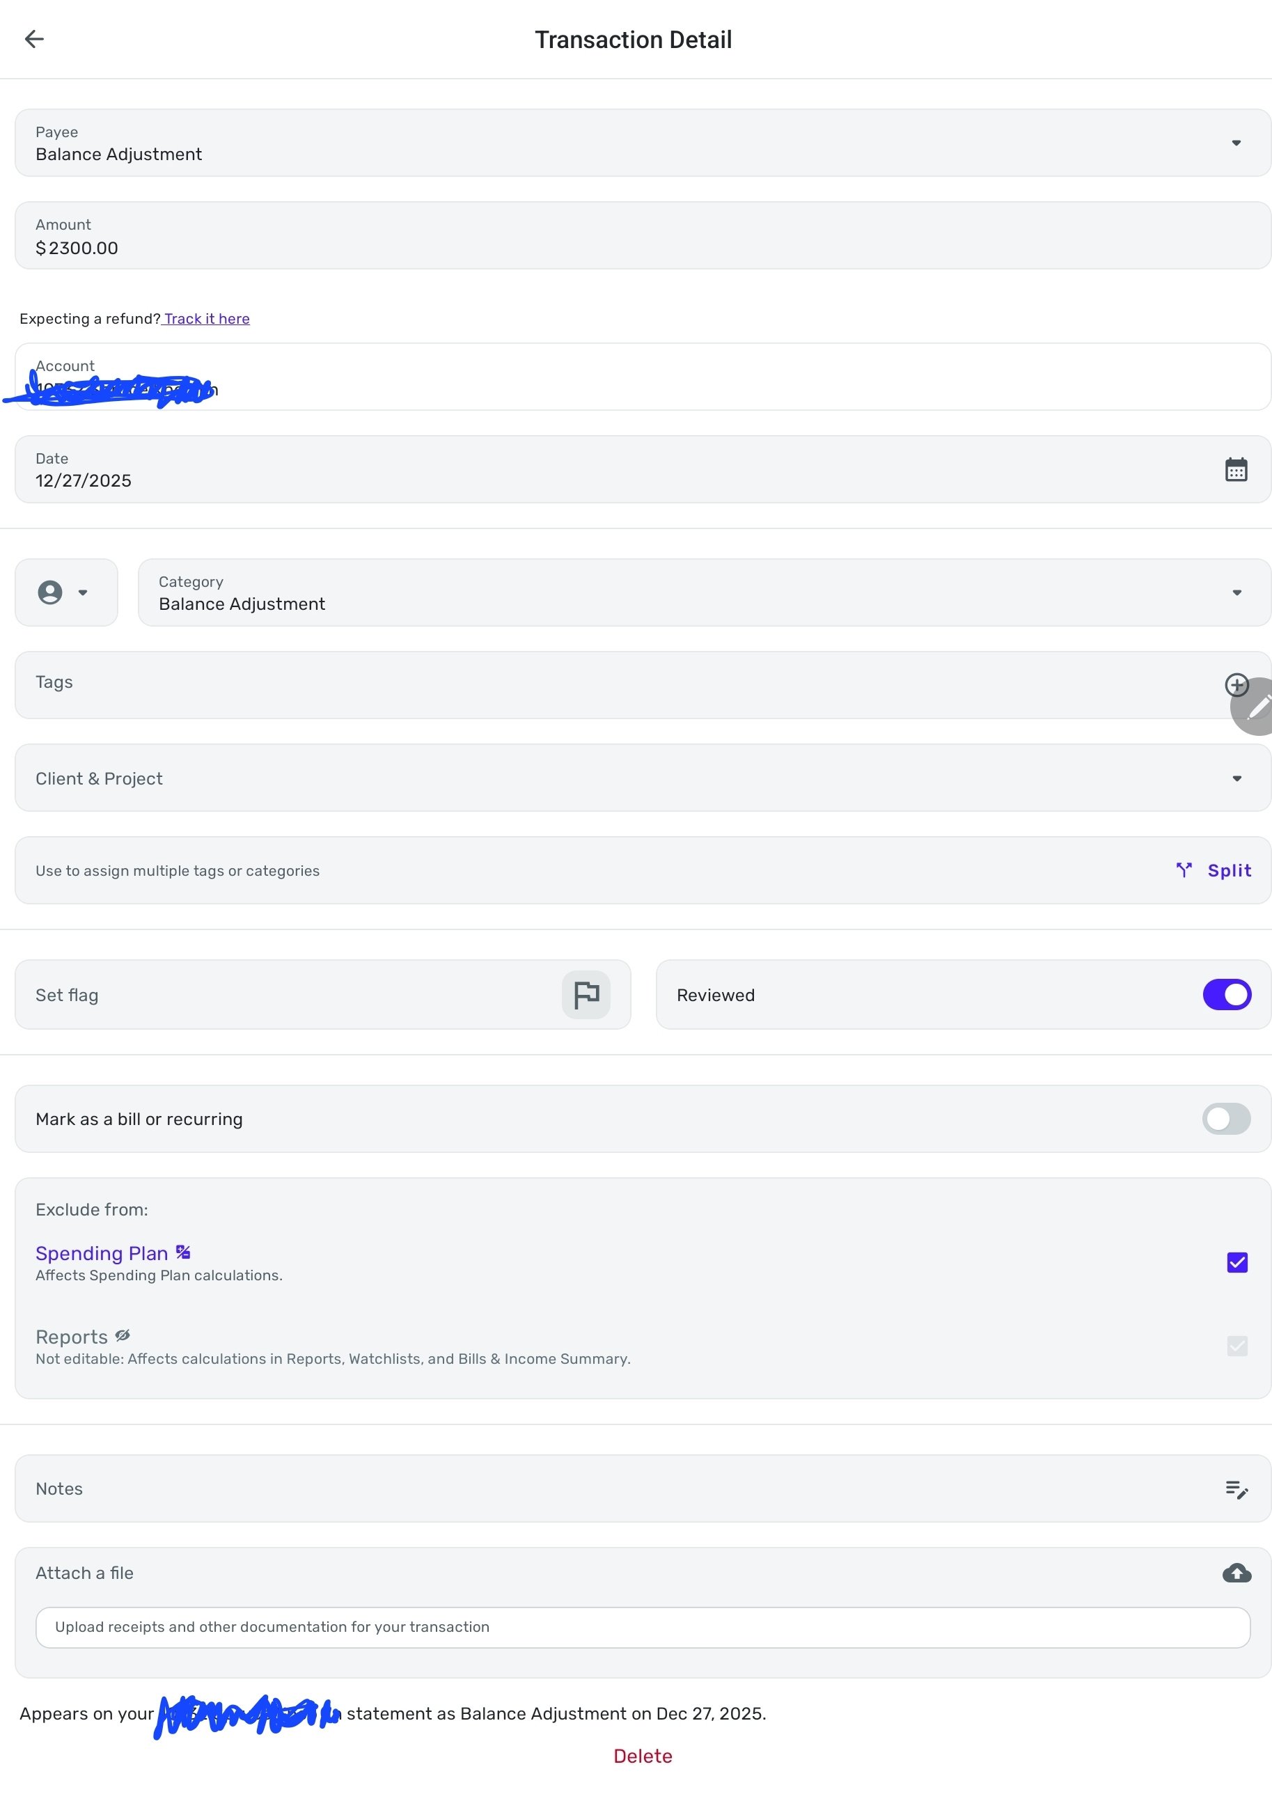Open the date picker calendar icon

click(1236, 469)
